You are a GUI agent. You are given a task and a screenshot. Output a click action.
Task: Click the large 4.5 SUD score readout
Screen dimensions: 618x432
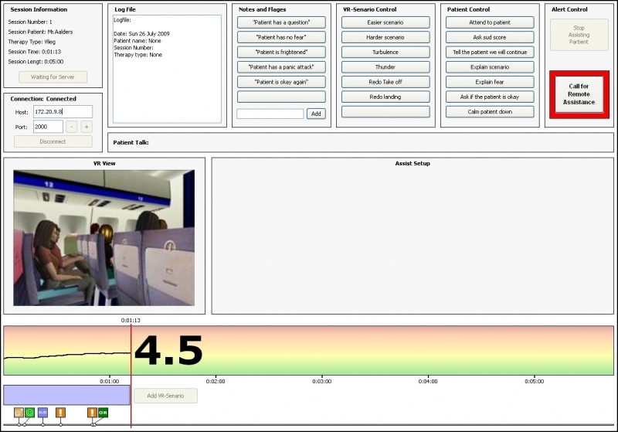click(168, 350)
